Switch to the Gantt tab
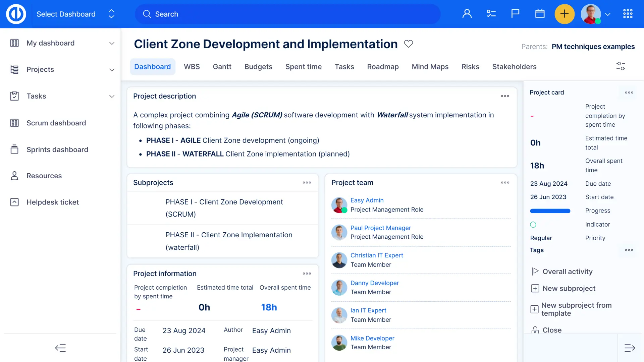Screen dimensions: 644x362 point(222,67)
